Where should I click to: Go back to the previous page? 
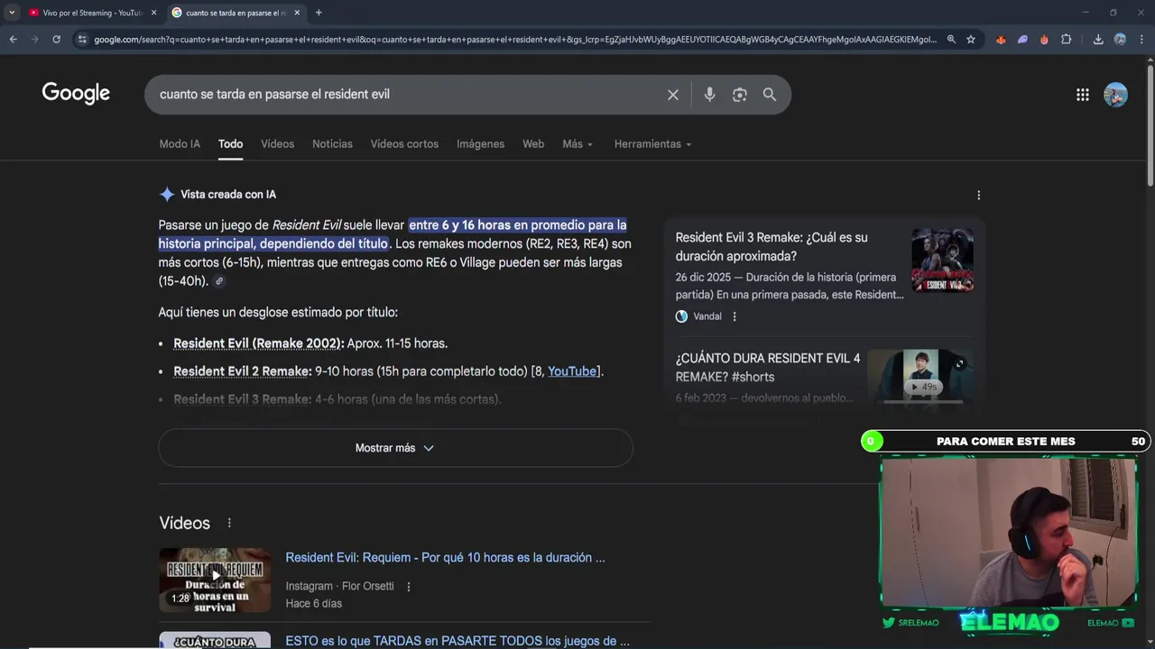click(x=13, y=40)
